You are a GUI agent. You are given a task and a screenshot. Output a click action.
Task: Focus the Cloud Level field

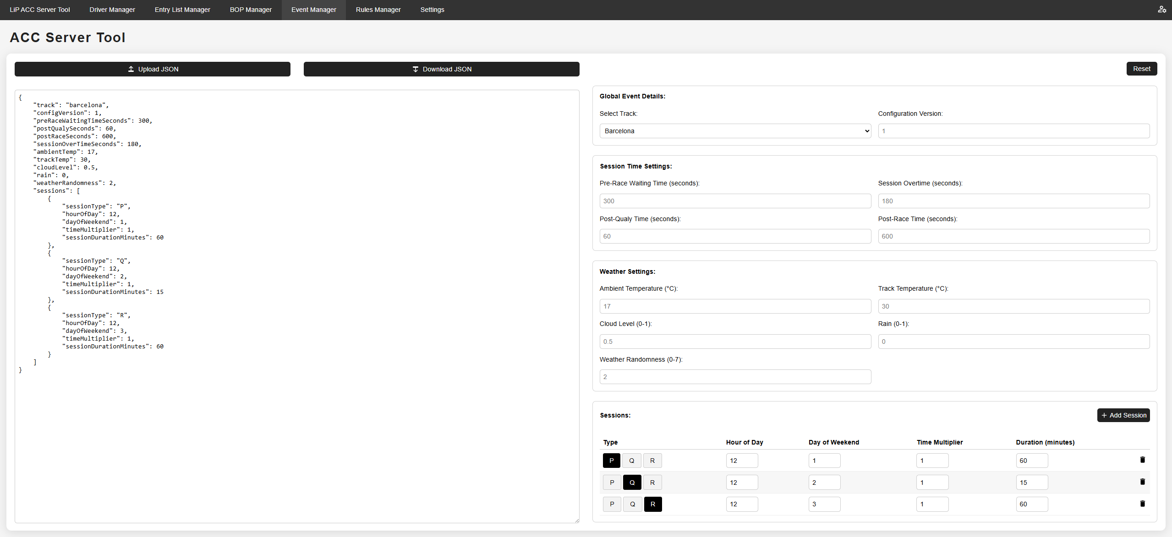point(735,342)
